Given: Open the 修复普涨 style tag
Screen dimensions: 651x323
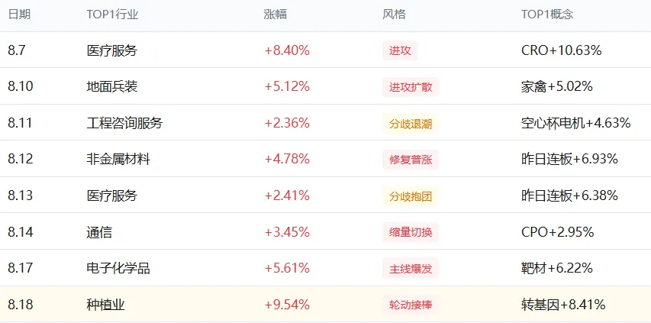Looking at the screenshot, I should tap(411, 160).
